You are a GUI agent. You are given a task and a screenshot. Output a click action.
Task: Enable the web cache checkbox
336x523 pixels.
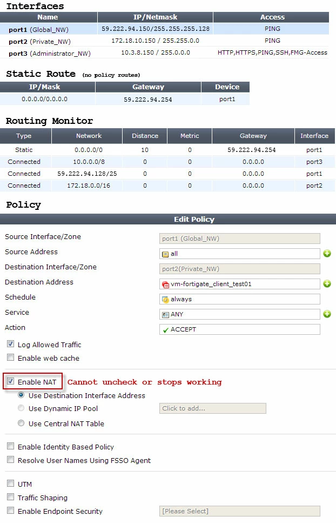click(x=11, y=358)
